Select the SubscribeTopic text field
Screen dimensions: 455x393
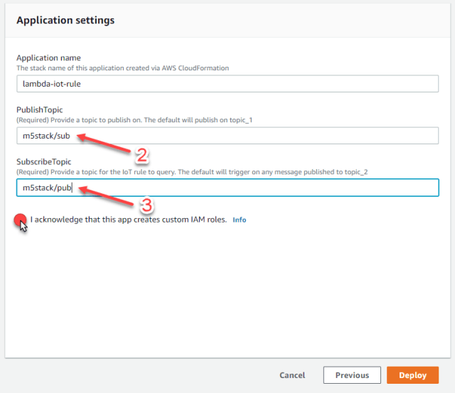[x=227, y=187]
